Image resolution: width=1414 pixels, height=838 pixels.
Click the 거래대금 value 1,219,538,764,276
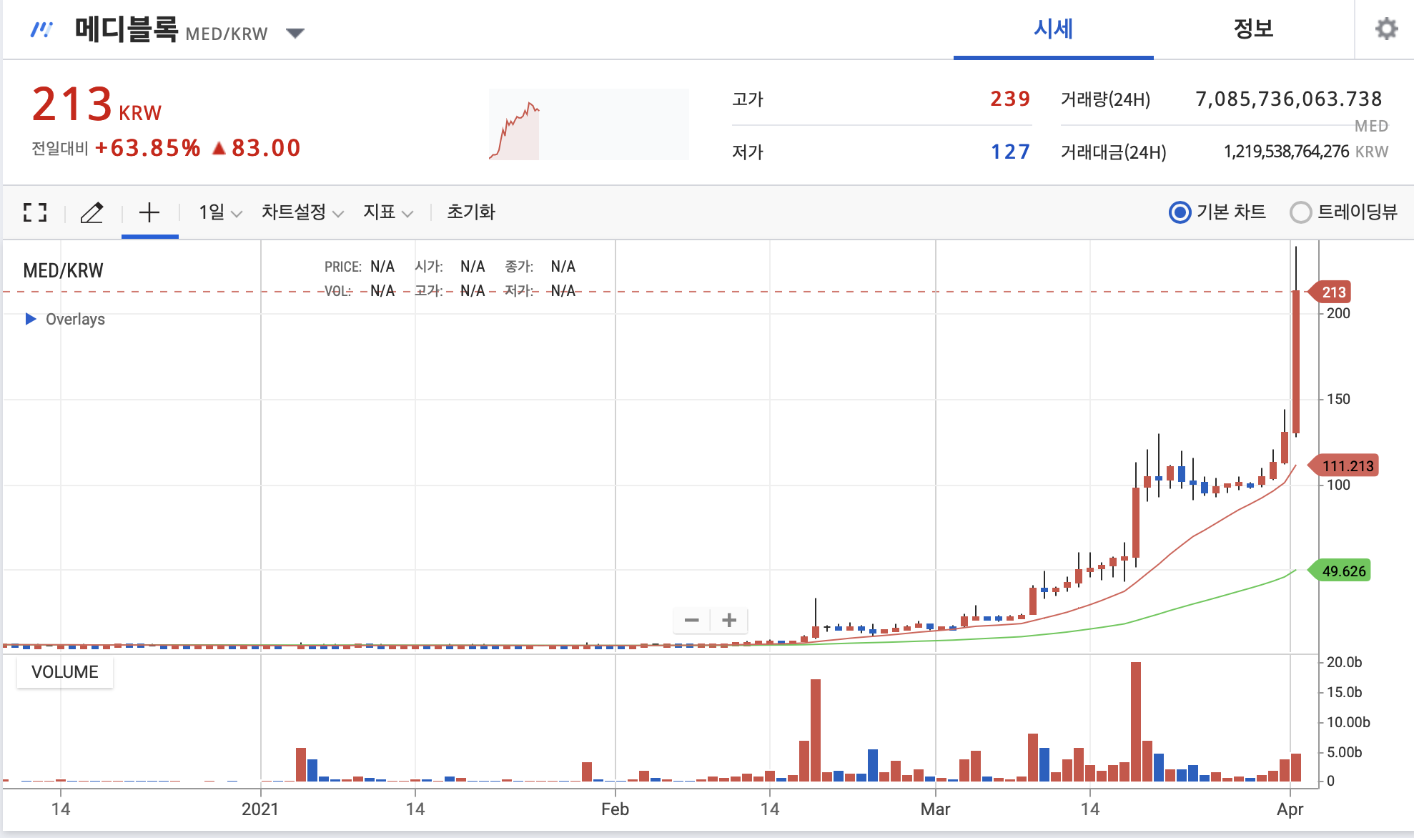click(1286, 152)
